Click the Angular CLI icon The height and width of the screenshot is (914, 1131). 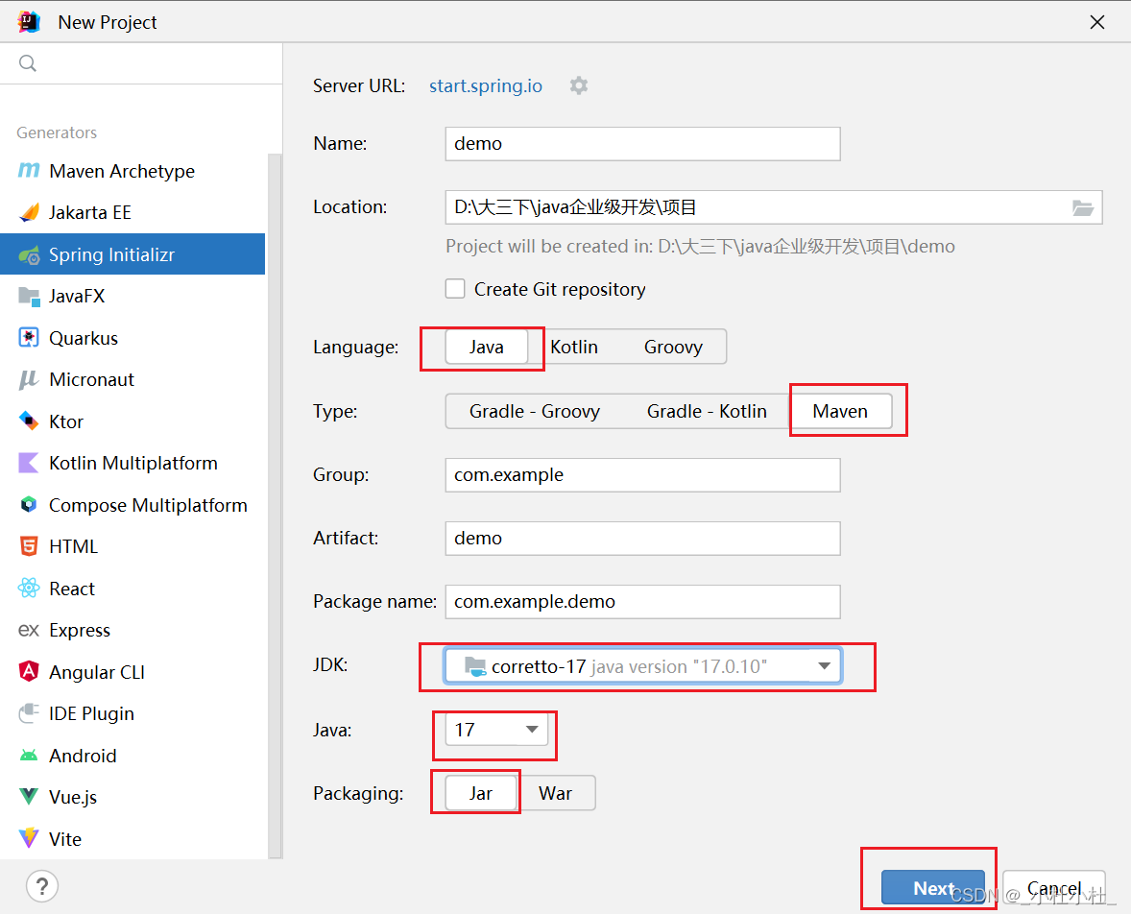tap(29, 671)
